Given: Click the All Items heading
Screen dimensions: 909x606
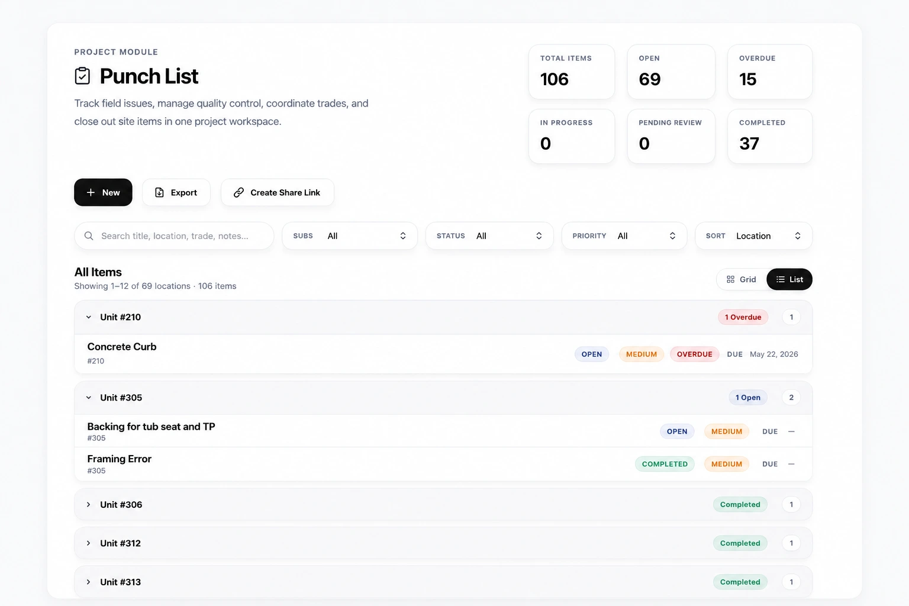Looking at the screenshot, I should coord(98,272).
